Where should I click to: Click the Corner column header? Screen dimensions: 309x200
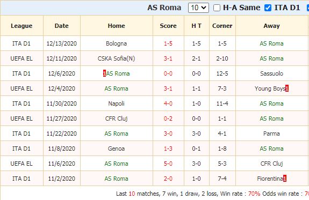click(x=222, y=26)
